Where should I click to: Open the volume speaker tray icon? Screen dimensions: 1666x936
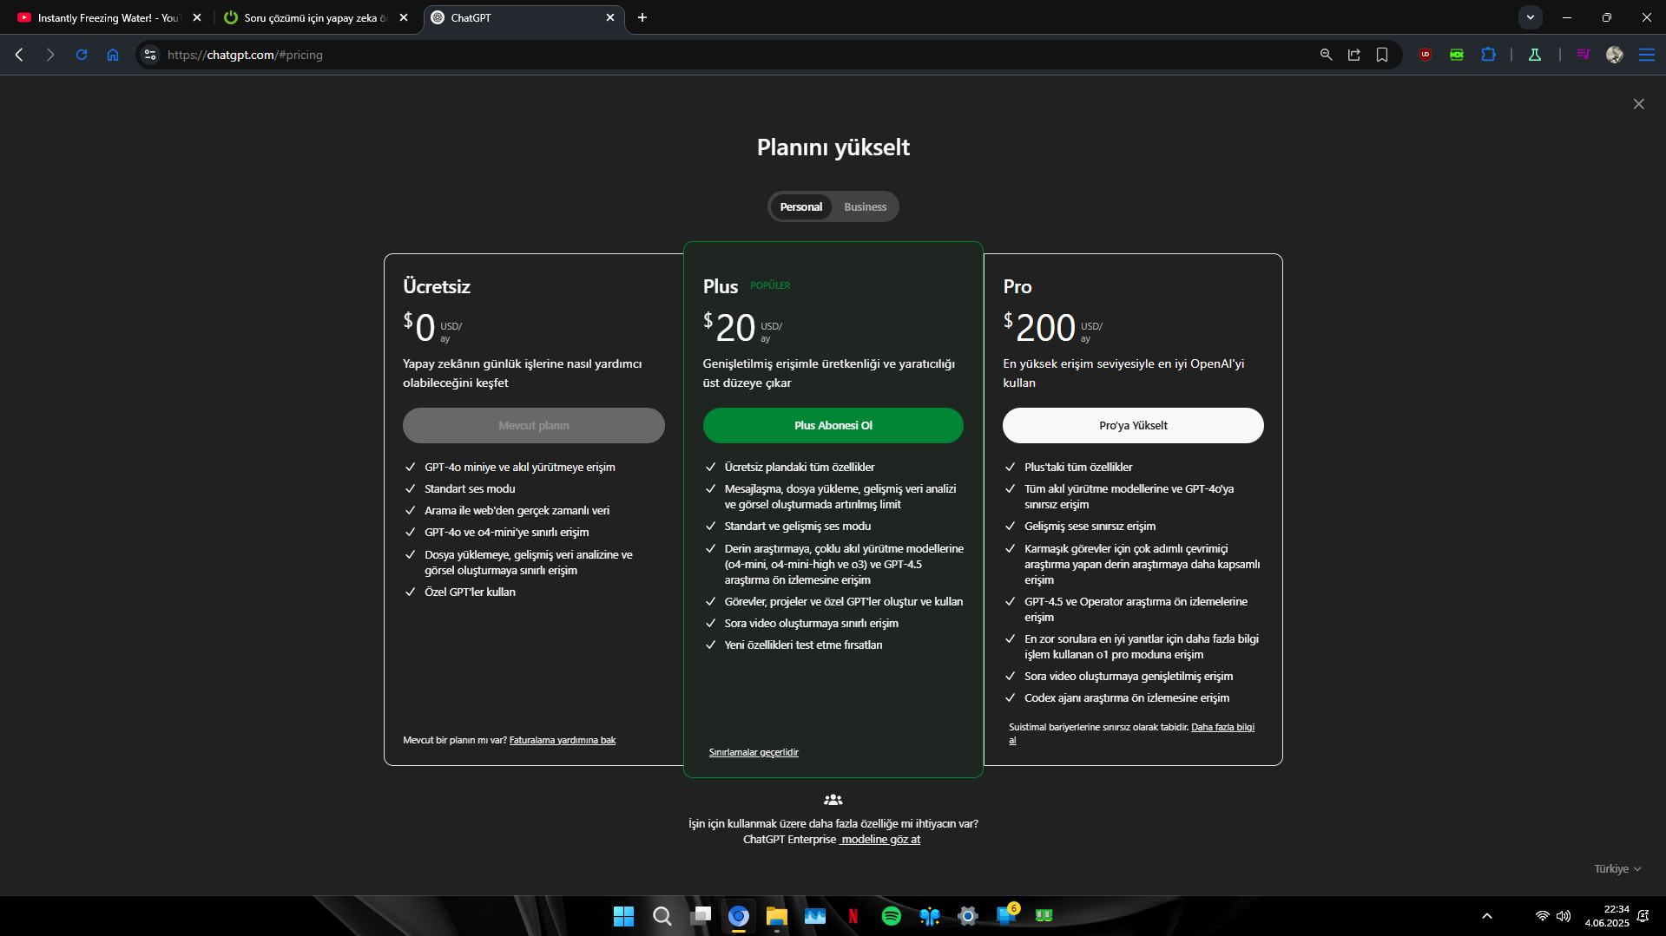1564,916
